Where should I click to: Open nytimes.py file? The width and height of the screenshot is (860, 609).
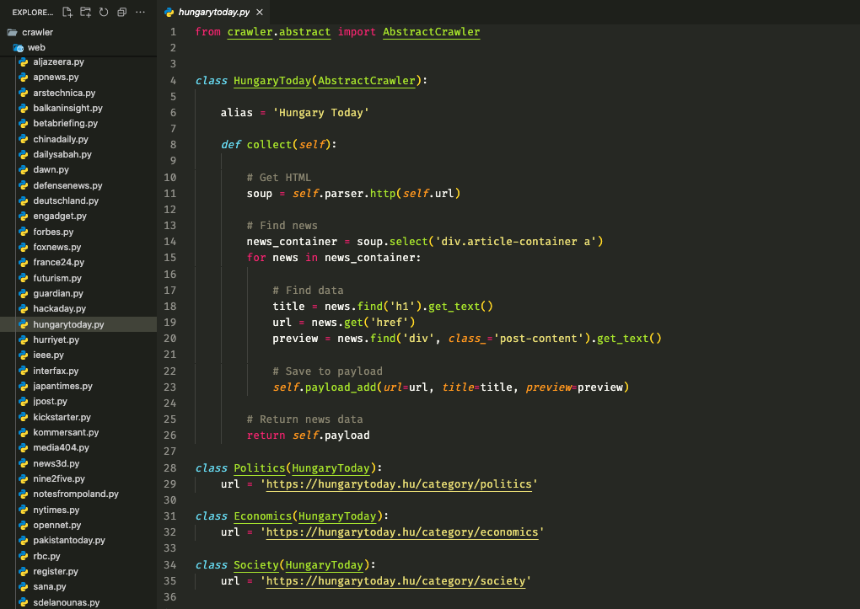[78, 510]
